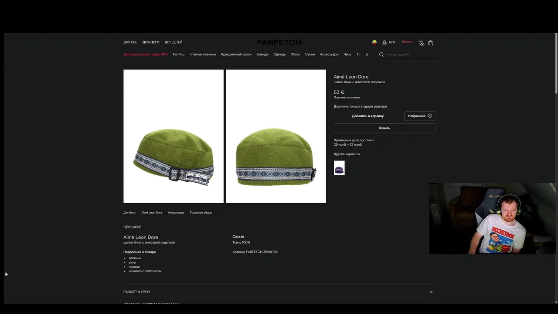
Task: Click the Aimé Leon Dore brand title
Action: [351, 77]
